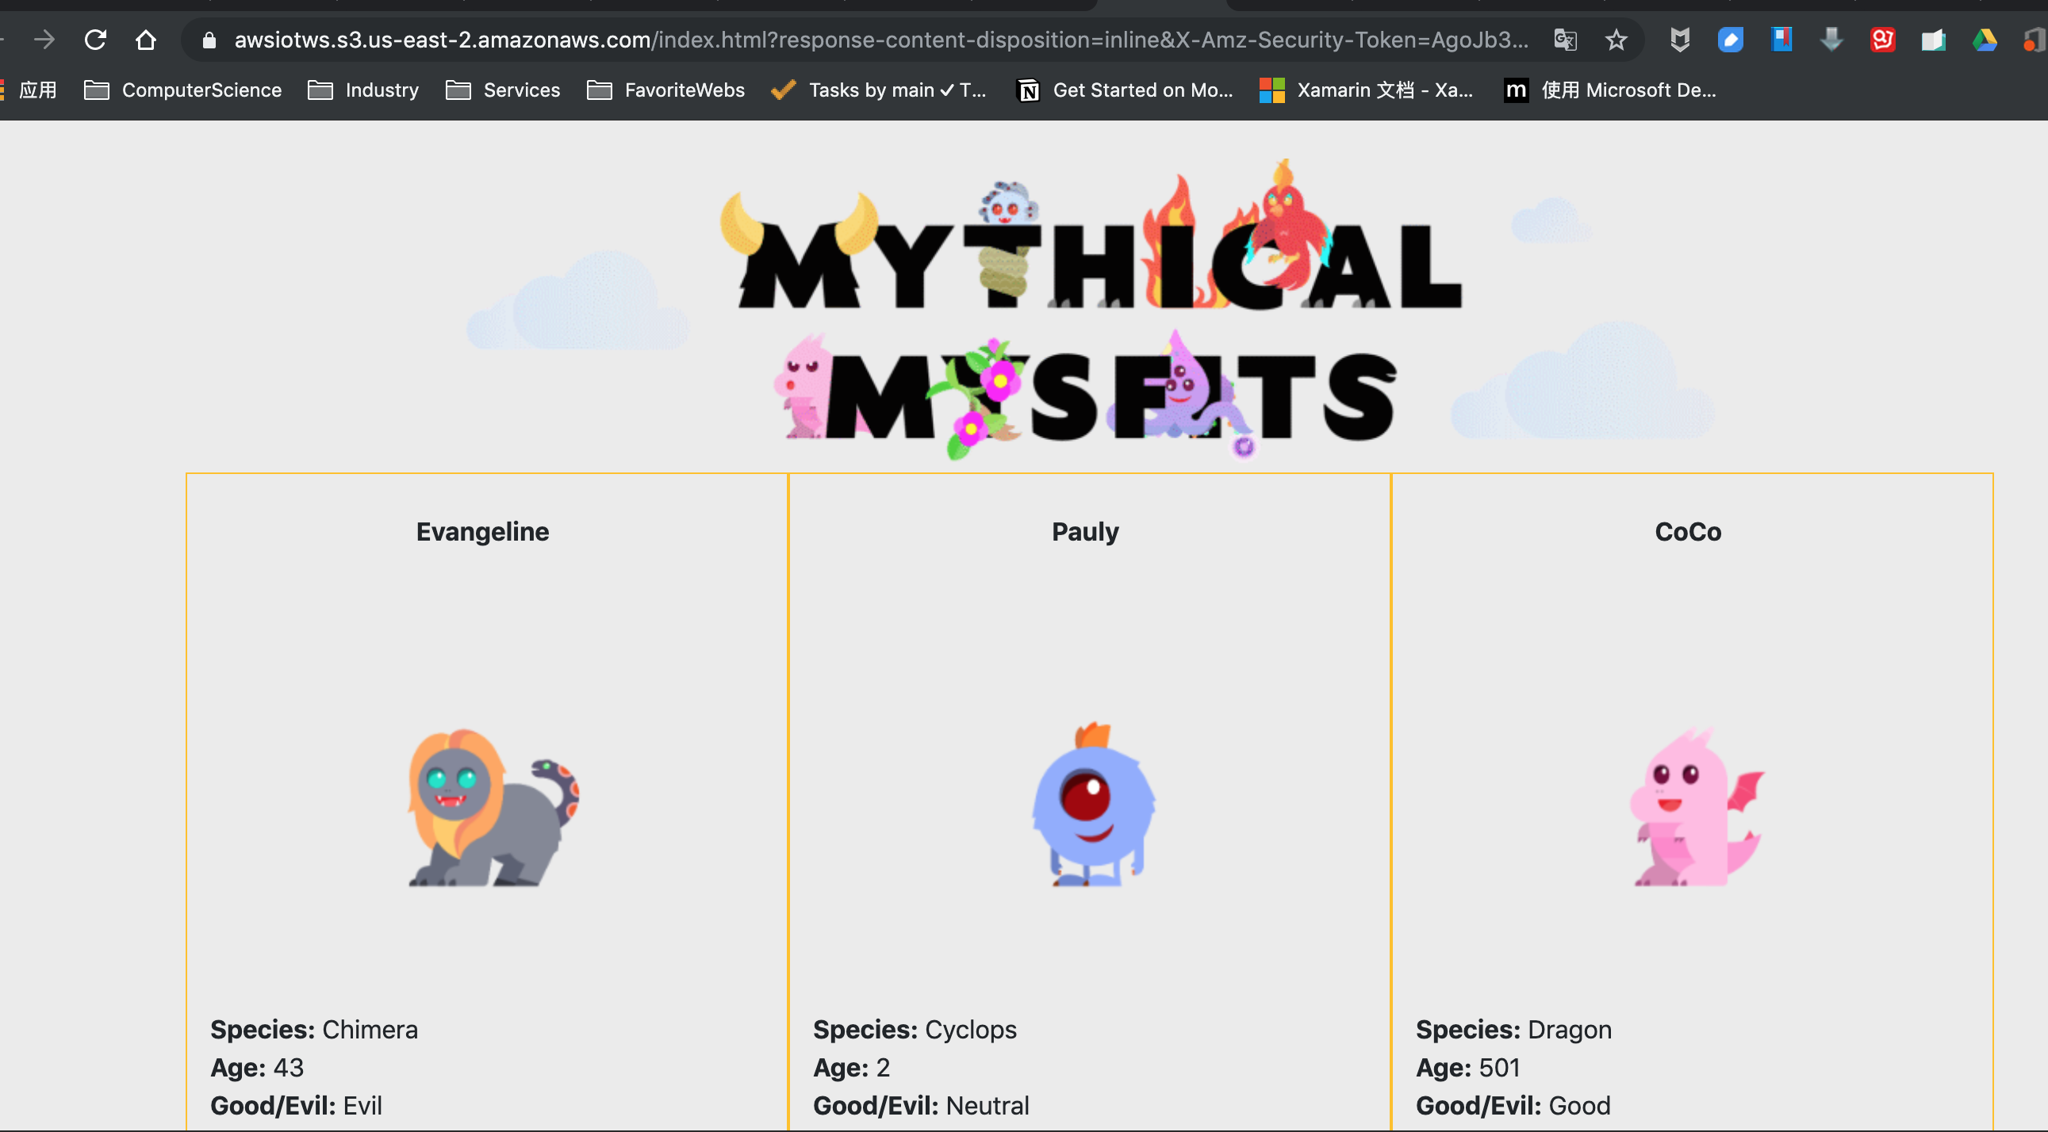Open the gray download arrow extension
This screenshot has height=1132, width=2048.
tap(1831, 39)
